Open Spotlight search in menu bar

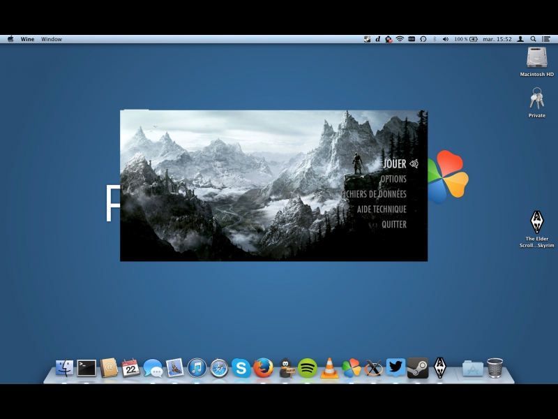coord(534,39)
